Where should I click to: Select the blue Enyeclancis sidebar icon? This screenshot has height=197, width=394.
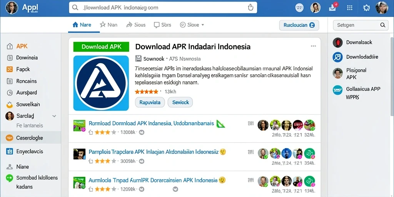click(x=10, y=151)
